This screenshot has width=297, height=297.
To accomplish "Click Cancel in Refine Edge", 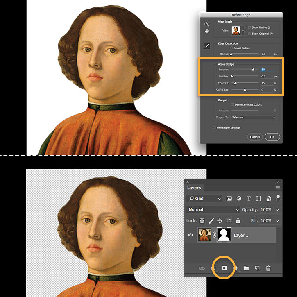I will coord(255,137).
